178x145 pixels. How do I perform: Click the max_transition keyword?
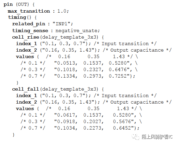(29, 11)
